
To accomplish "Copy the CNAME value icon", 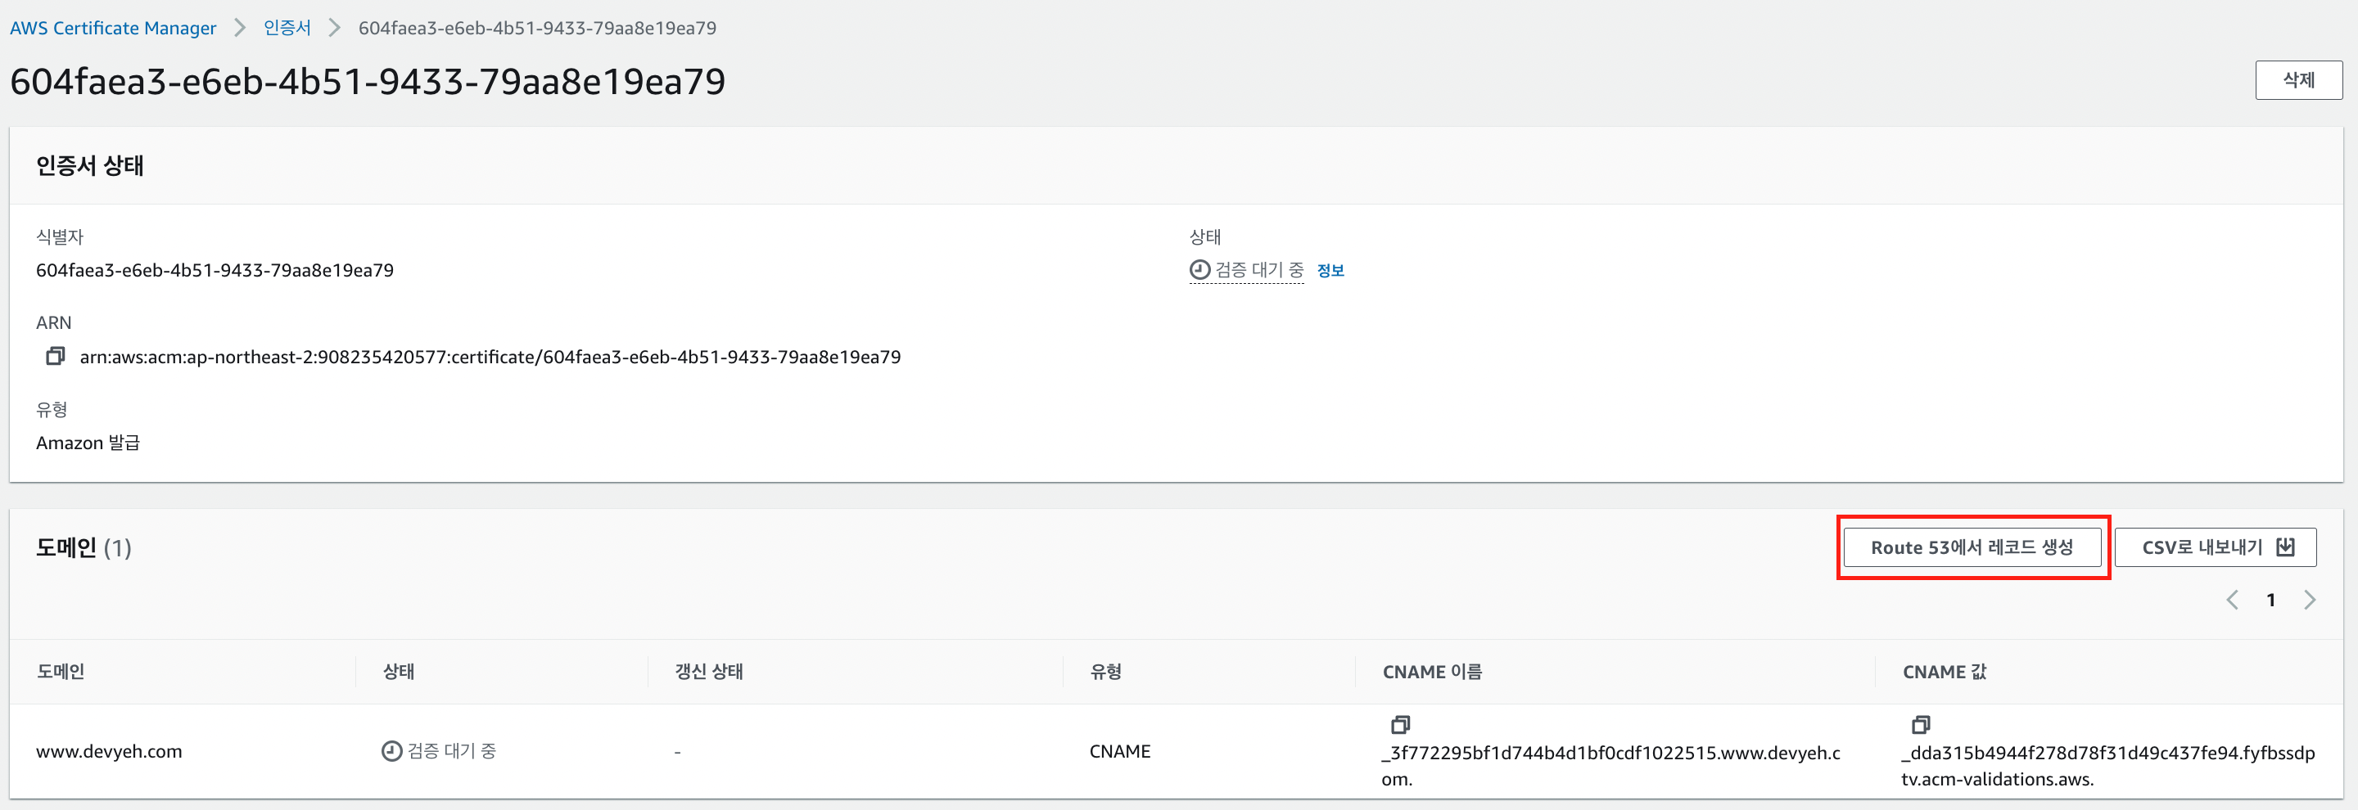I will click(x=1921, y=725).
